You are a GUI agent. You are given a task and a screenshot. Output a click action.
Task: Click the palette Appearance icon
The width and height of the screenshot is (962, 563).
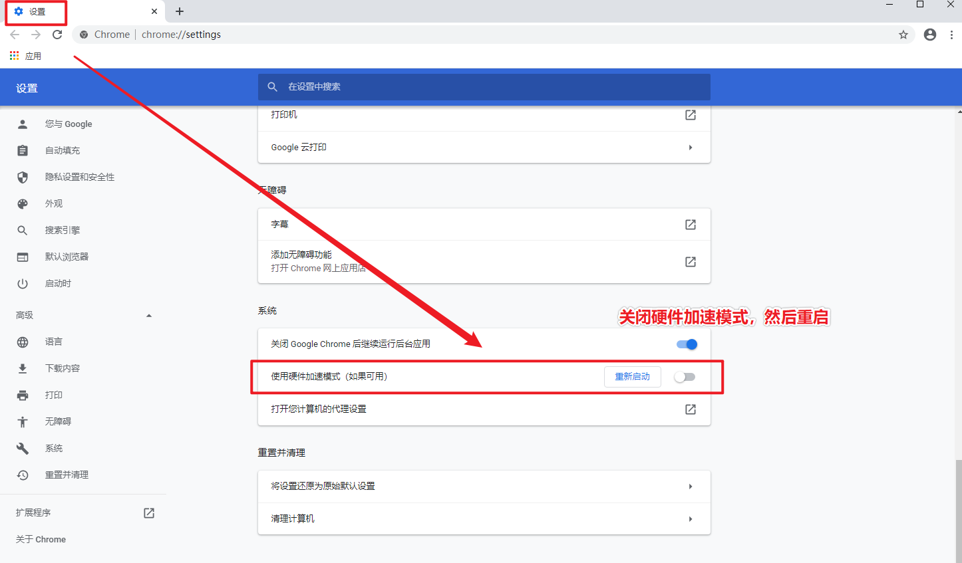pos(23,204)
